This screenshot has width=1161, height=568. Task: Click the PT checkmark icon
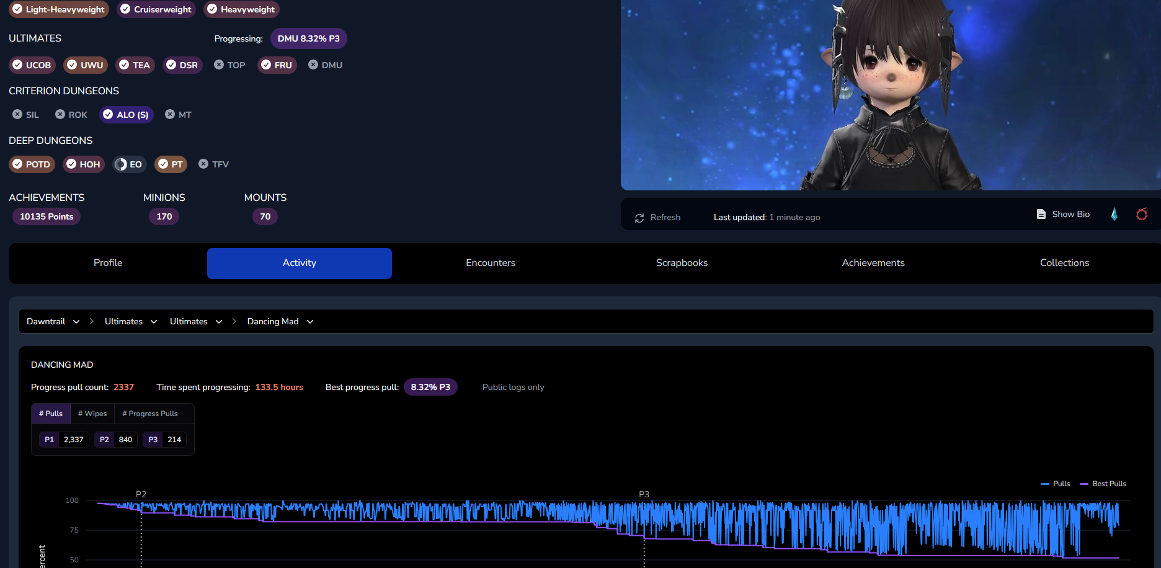(x=163, y=164)
